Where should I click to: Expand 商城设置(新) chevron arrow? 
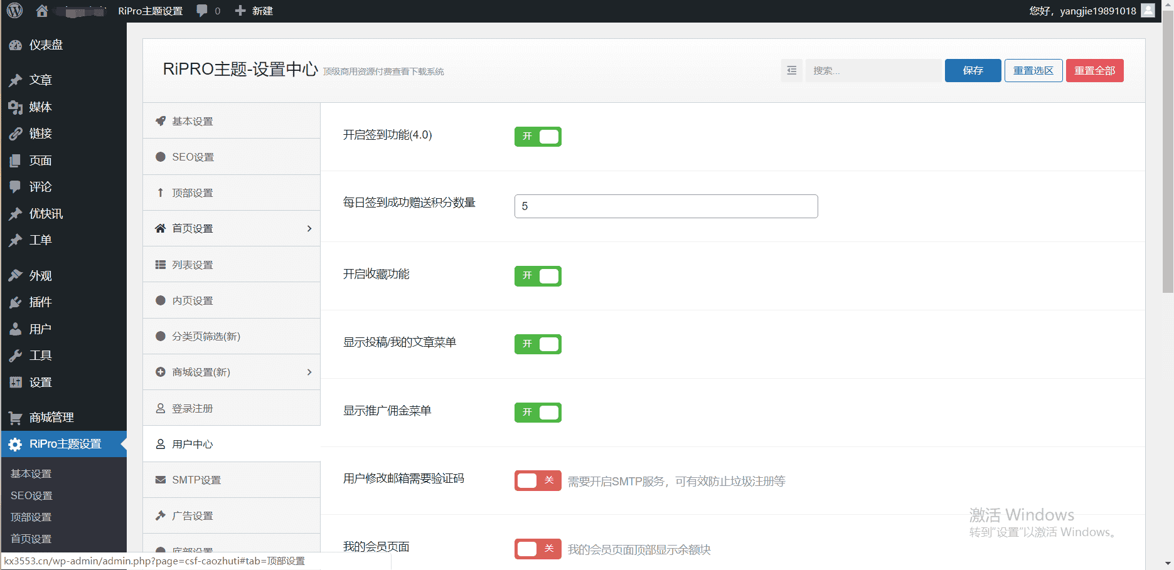click(309, 372)
